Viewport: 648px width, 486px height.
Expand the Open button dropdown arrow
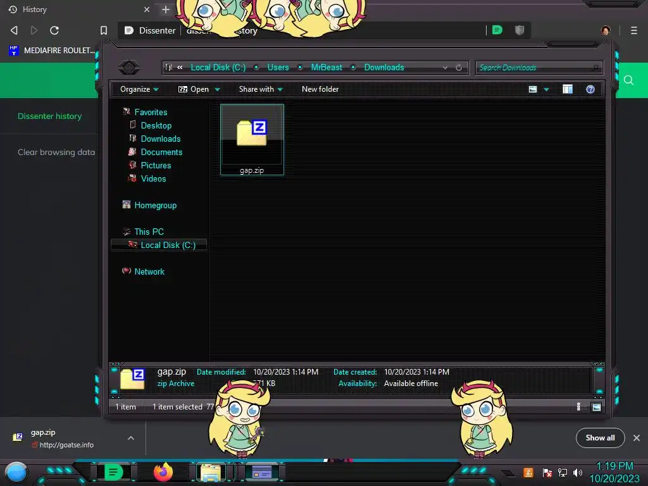[217, 89]
